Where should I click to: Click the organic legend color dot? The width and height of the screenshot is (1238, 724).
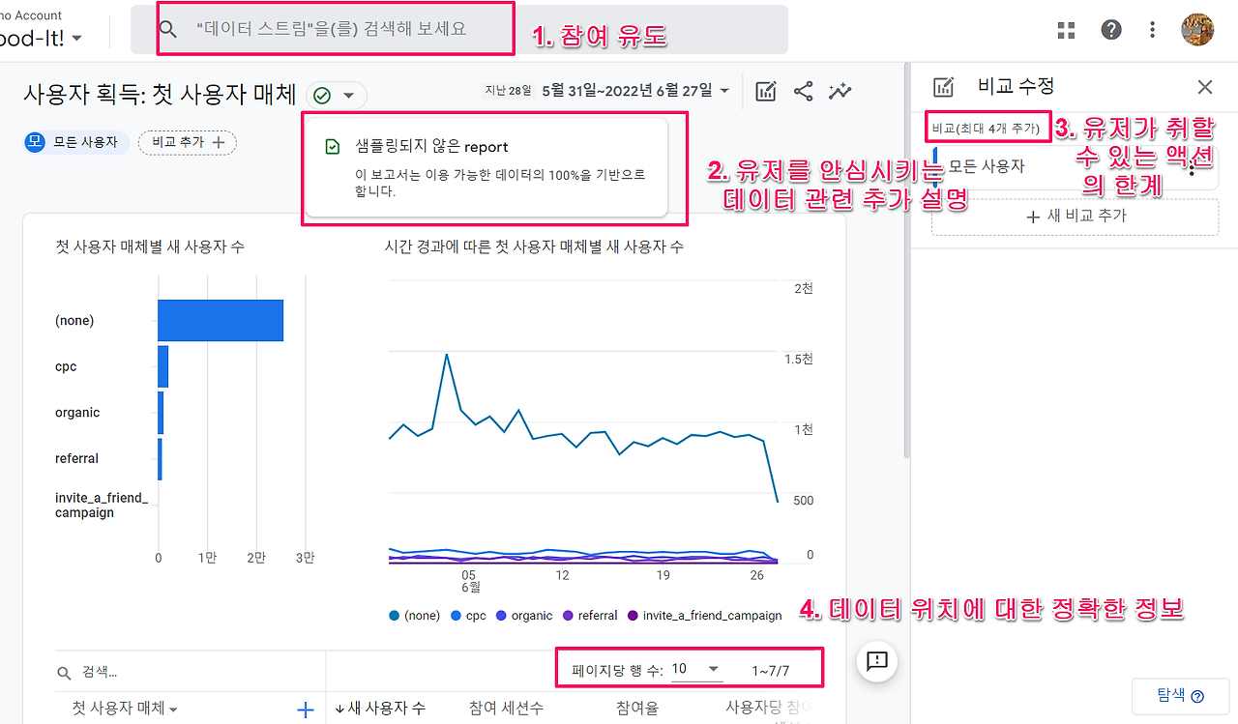(x=501, y=616)
